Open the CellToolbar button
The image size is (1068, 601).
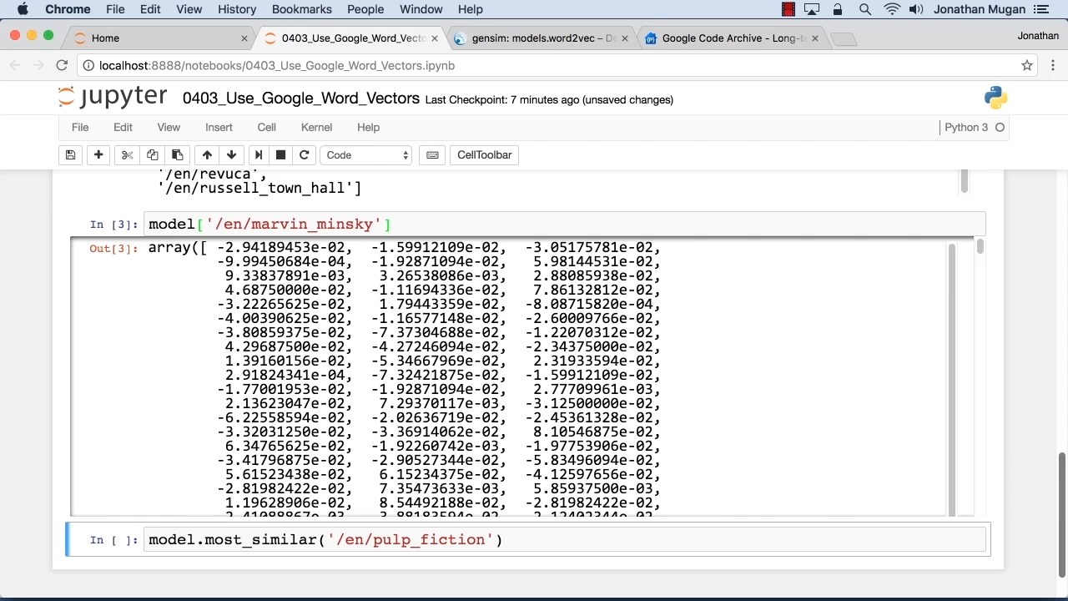pyautogui.click(x=484, y=154)
